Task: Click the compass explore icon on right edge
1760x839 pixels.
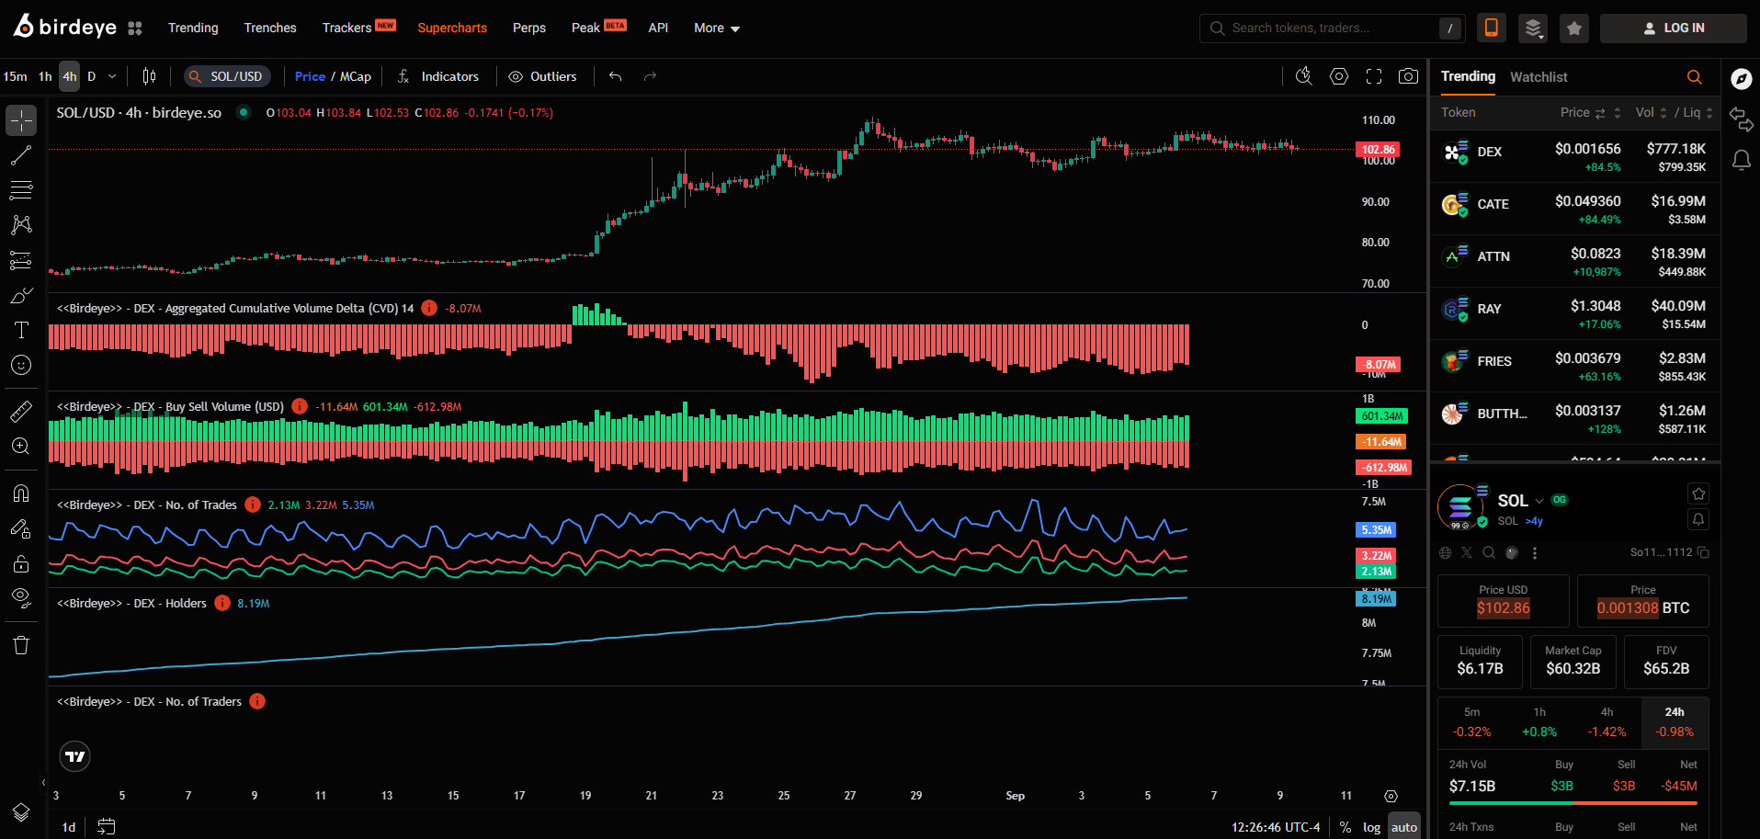Action: point(1742,78)
